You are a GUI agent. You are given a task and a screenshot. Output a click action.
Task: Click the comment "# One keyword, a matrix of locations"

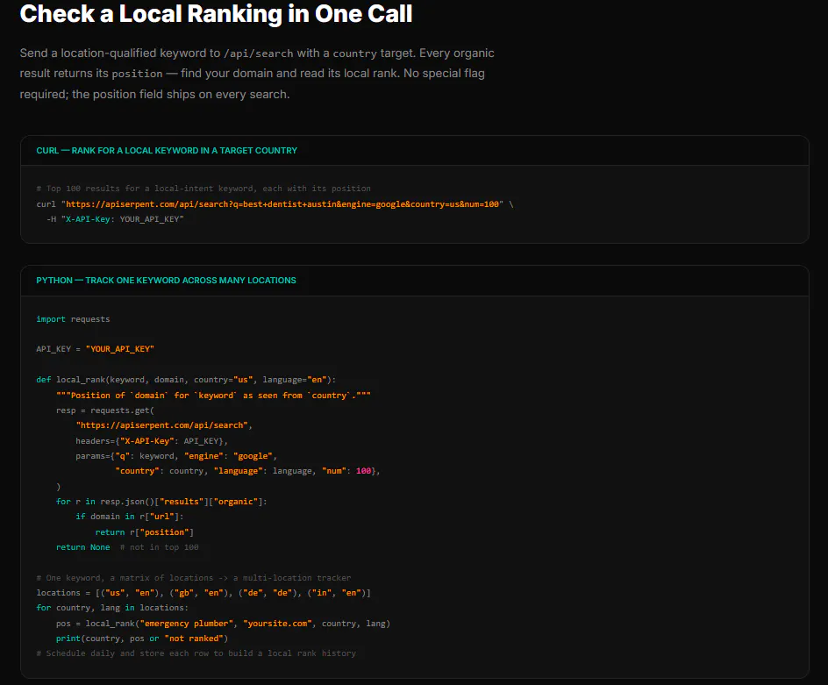pyautogui.click(x=193, y=578)
